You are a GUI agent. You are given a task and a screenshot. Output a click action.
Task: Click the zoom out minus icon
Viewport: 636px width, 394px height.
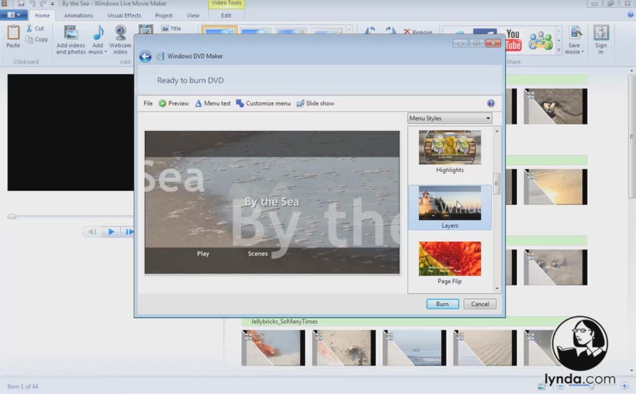(560, 386)
